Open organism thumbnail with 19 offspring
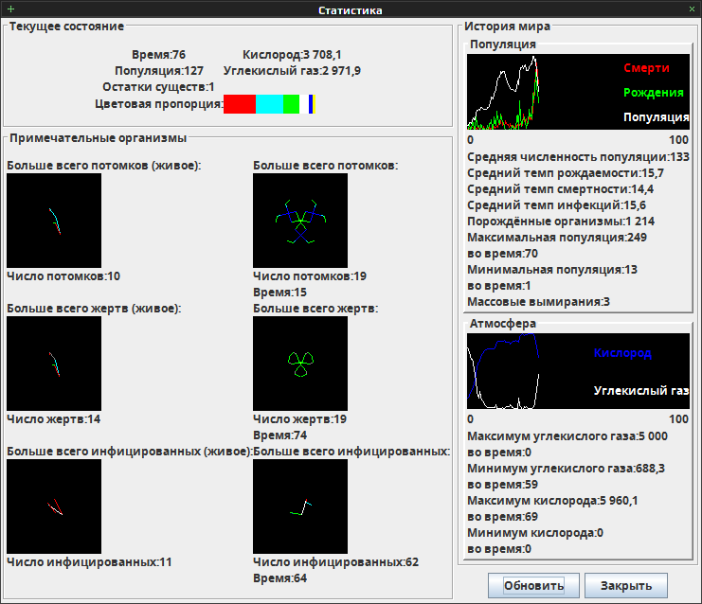702x604 pixels. [300, 221]
